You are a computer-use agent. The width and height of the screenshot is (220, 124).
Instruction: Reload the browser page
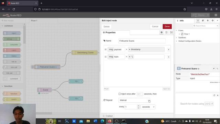14,9
